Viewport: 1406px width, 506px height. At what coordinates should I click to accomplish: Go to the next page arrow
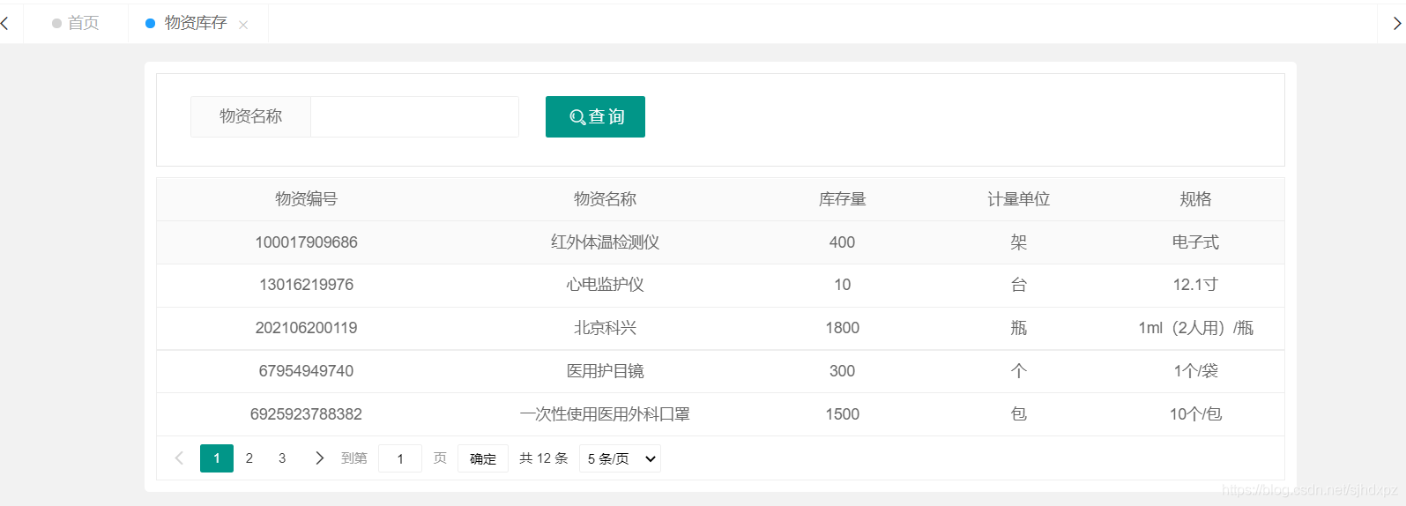coord(319,458)
